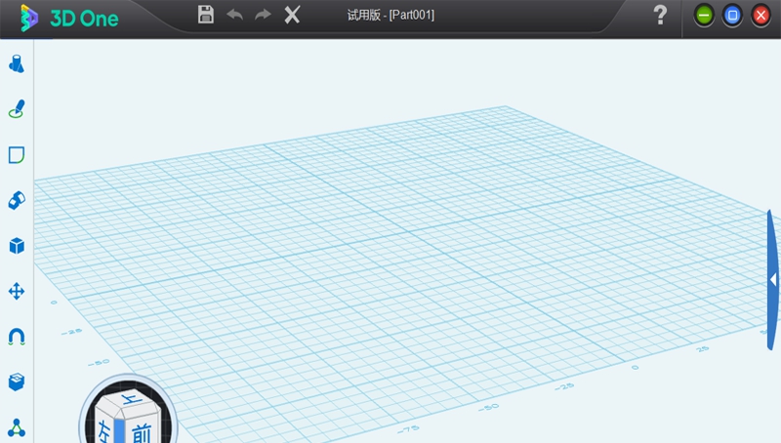Open help with the question mark icon

click(660, 15)
